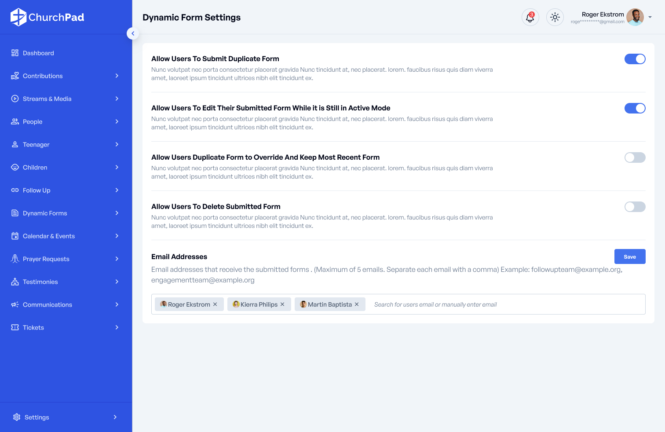The height and width of the screenshot is (432, 665).
Task: Remove Kierra Philips email chip
Action: (x=282, y=304)
